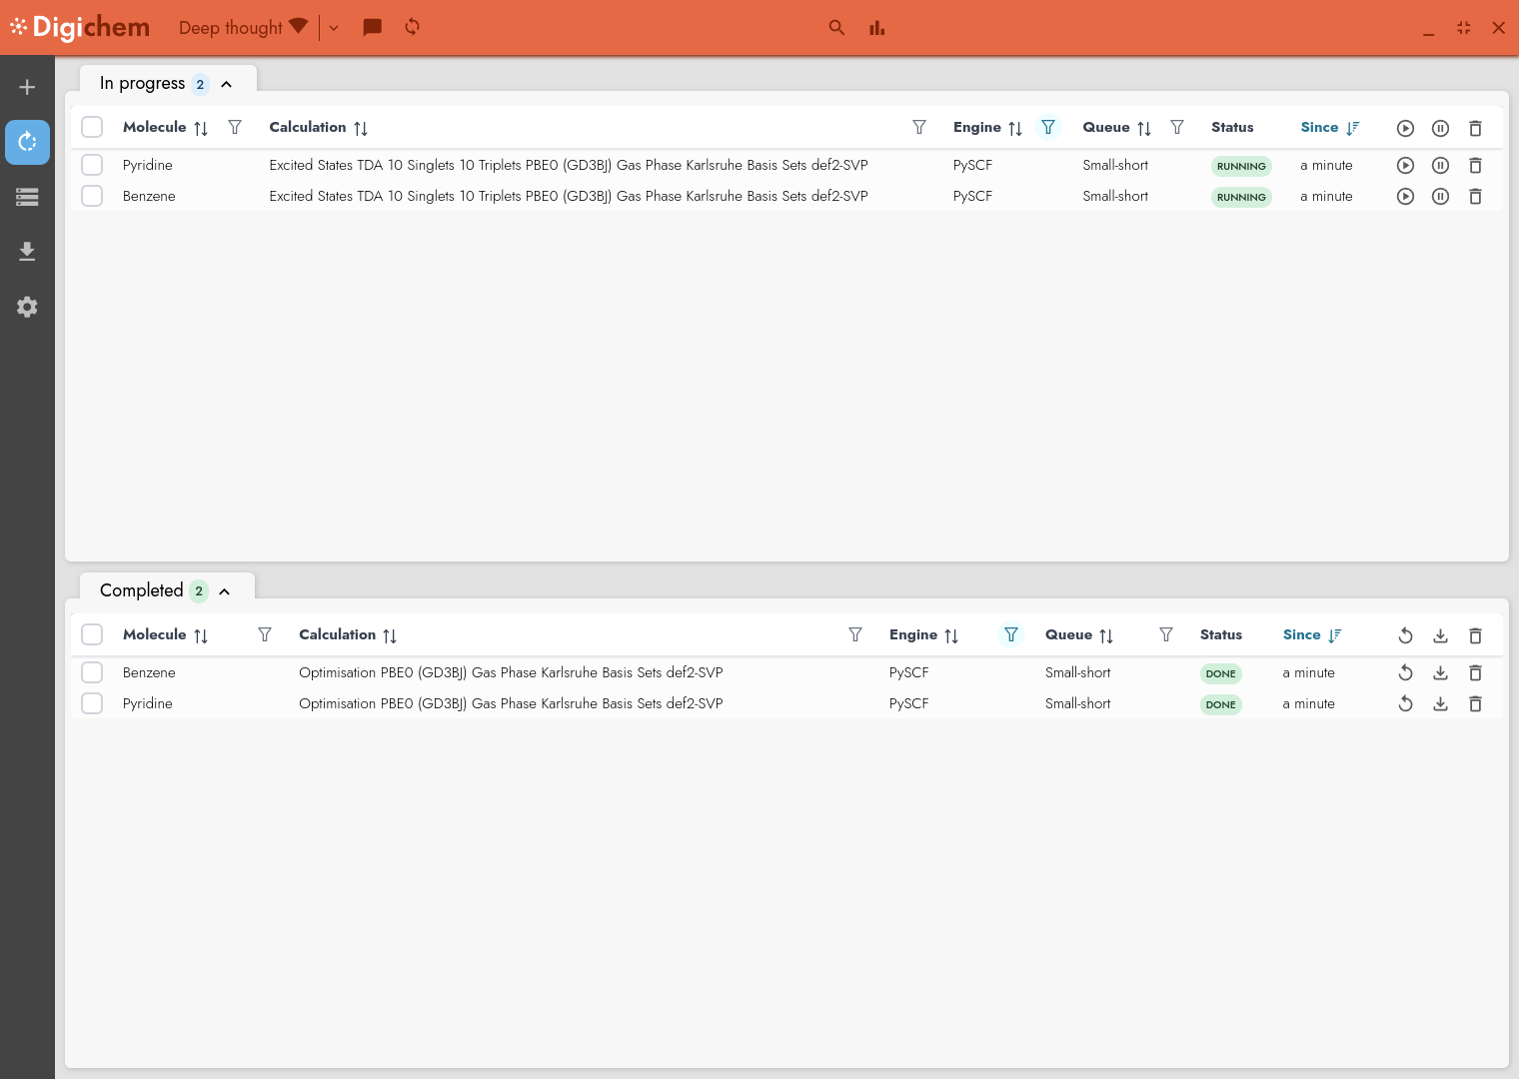Select all rows with the header checkbox

click(92, 127)
